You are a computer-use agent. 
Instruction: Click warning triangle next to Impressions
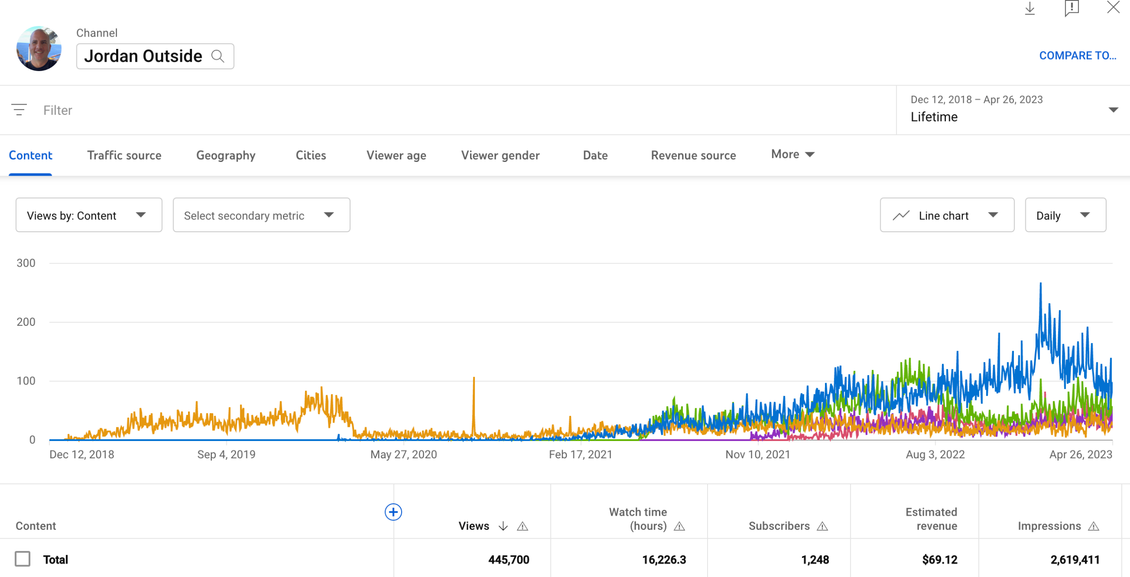click(x=1093, y=526)
